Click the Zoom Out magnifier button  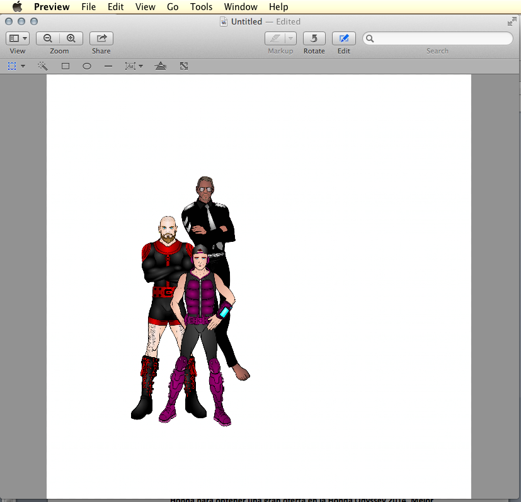[48, 38]
